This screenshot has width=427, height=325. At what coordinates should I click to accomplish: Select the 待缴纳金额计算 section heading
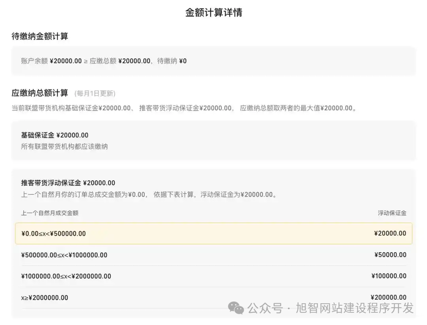(x=40, y=36)
